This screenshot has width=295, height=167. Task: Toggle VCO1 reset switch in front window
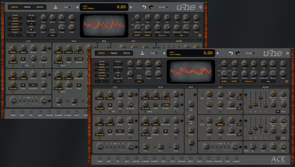pyautogui.click(x=155, y=105)
